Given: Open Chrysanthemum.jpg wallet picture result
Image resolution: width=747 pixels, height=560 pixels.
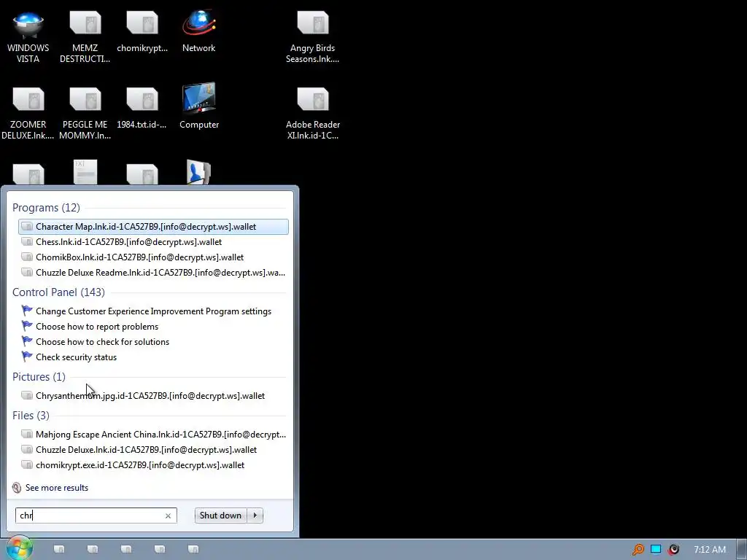Looking at the screenshot, I should (153, 396).
